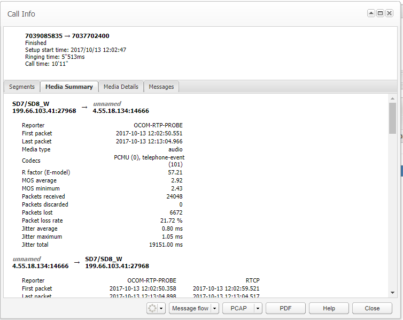Click the Message flow button
Viewport: 403px width, 320px height.
point(191,308)
